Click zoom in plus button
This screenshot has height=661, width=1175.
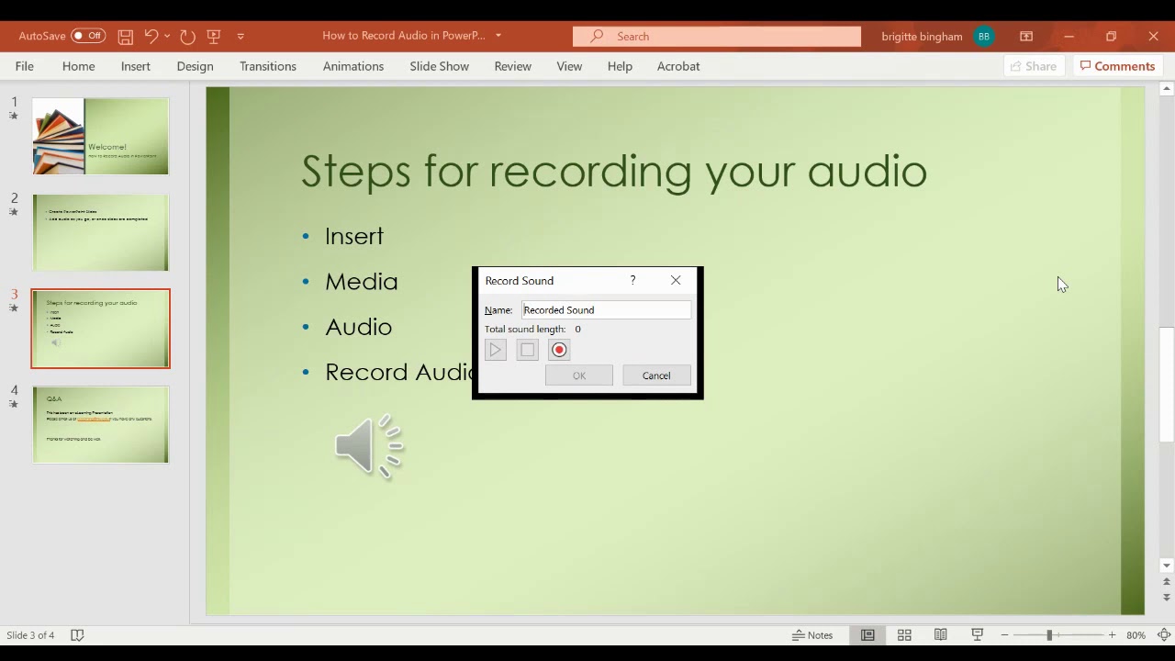click(1112, 635)
